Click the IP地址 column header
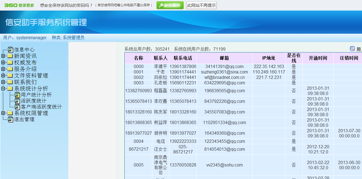Image resolution: width=362 pixels, height=179 pixels. (269, 58)
